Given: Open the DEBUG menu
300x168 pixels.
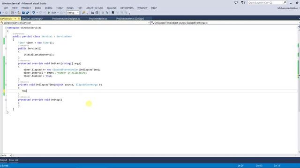Looking at the screenshot, I should tap(49, 8).
